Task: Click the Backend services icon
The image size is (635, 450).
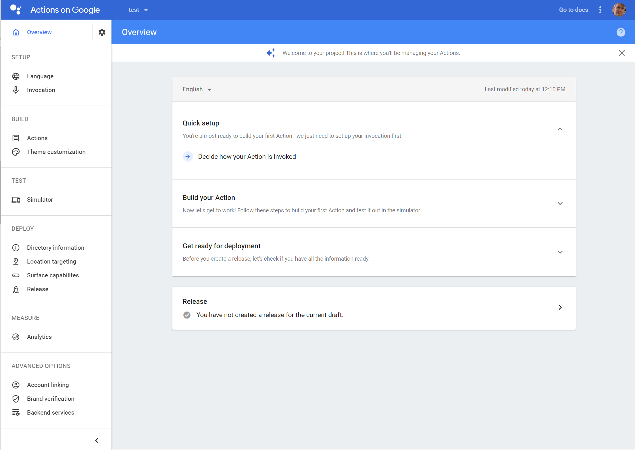Action: pyautogui.click(x=16, y=413)
